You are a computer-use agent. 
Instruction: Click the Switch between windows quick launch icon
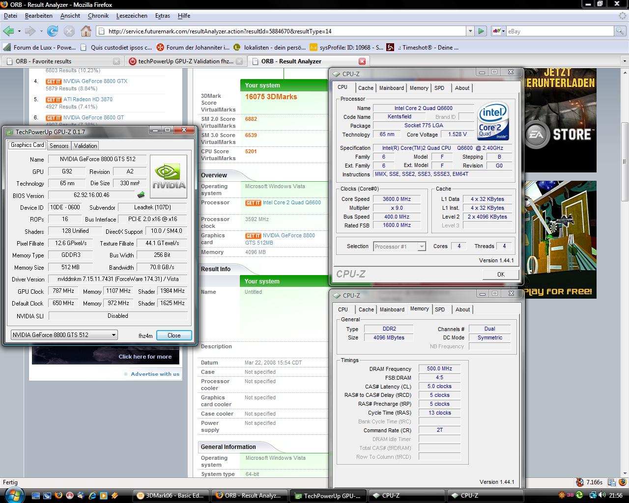point(48,495)
